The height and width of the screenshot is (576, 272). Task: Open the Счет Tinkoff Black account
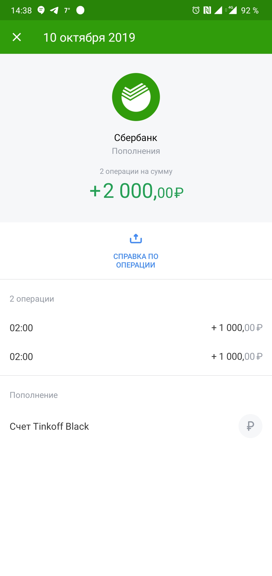pos(49,426)
